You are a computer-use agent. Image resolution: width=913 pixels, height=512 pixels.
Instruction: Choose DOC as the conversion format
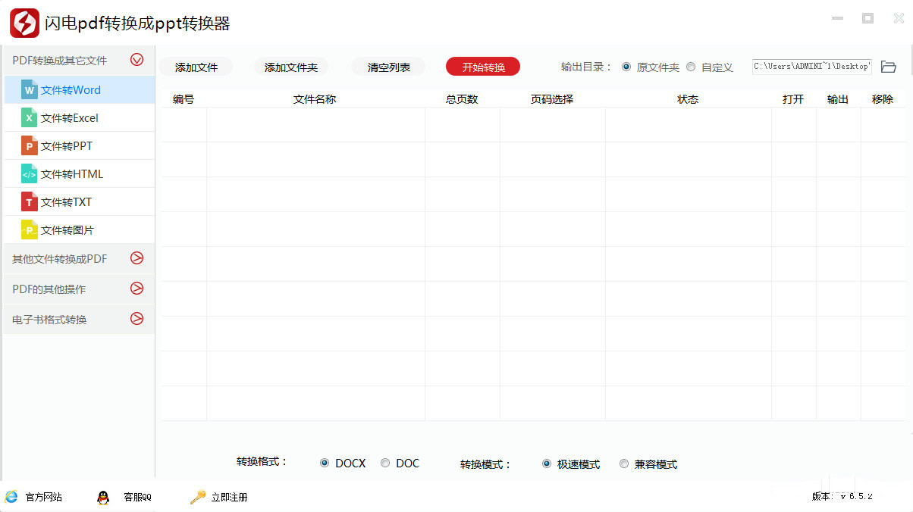click(x=385, y=463)
